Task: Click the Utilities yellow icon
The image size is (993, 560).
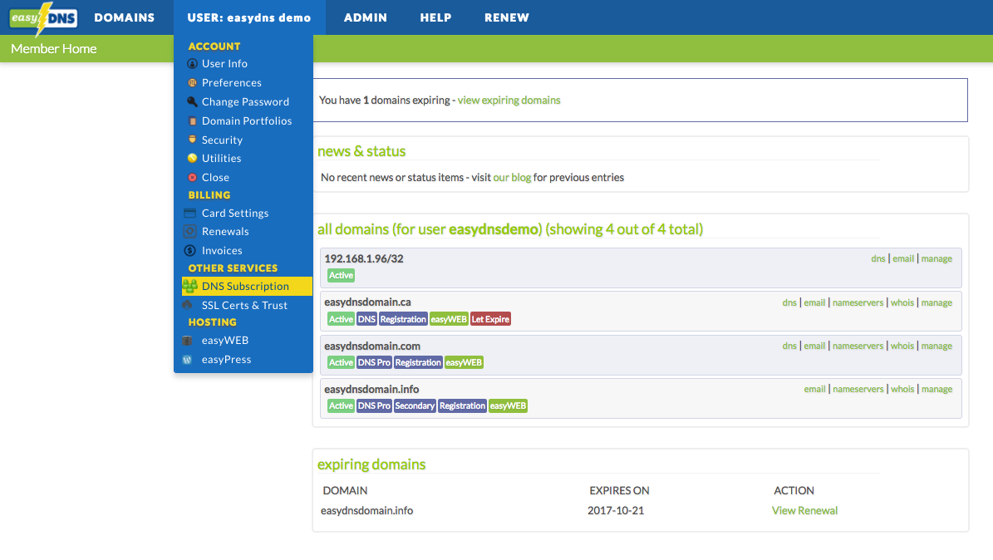Action: coord(192,159)
